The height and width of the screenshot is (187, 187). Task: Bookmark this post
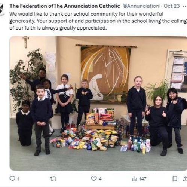(175, 179)
